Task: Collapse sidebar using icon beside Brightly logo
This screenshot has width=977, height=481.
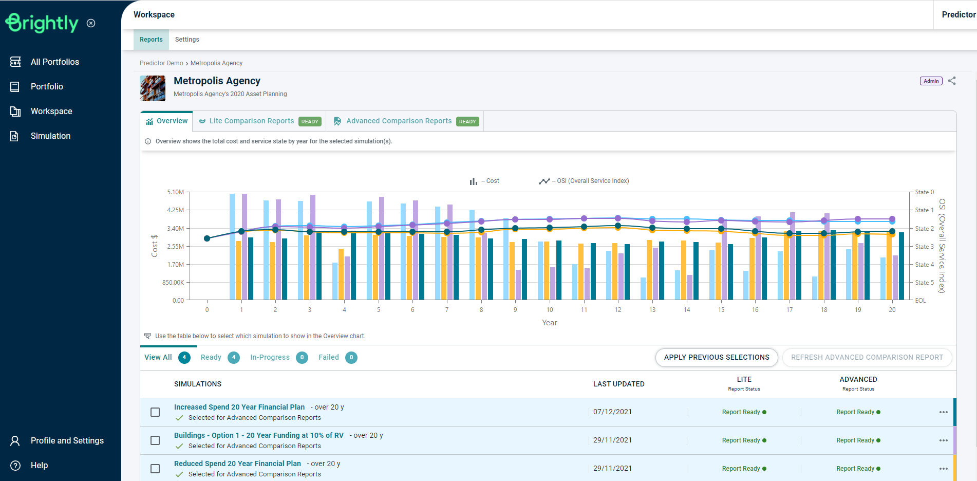Action: (91, 23)
